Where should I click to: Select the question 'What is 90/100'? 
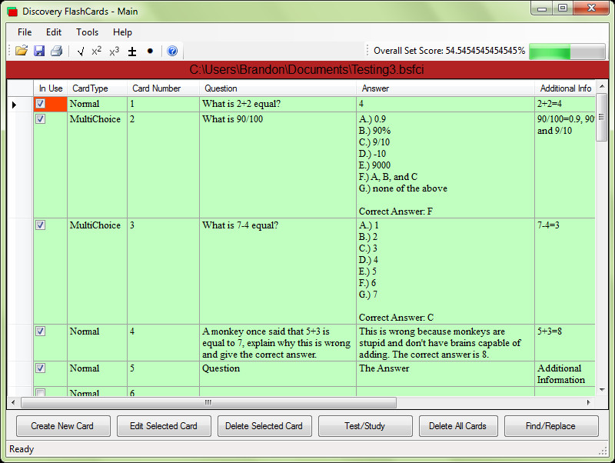(278, 165)
